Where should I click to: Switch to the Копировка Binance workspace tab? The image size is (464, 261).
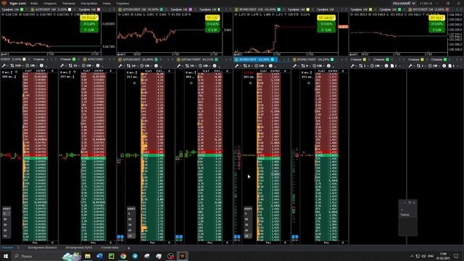click(x=42, y=247)
